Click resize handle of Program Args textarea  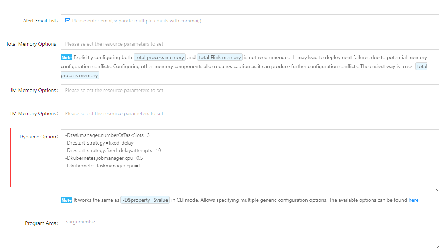[437, 247]
